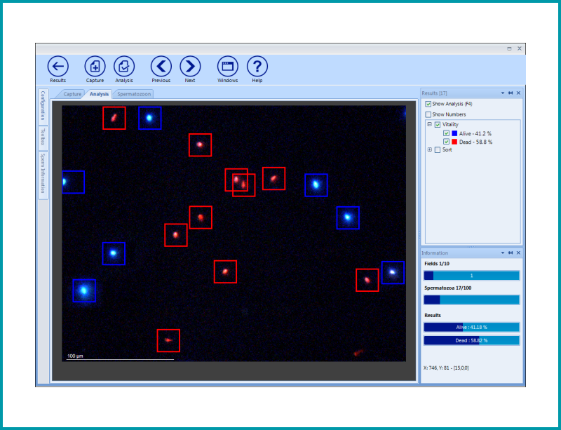Select the Analysis tab
561x430 pixels.
tap(99, 94)
